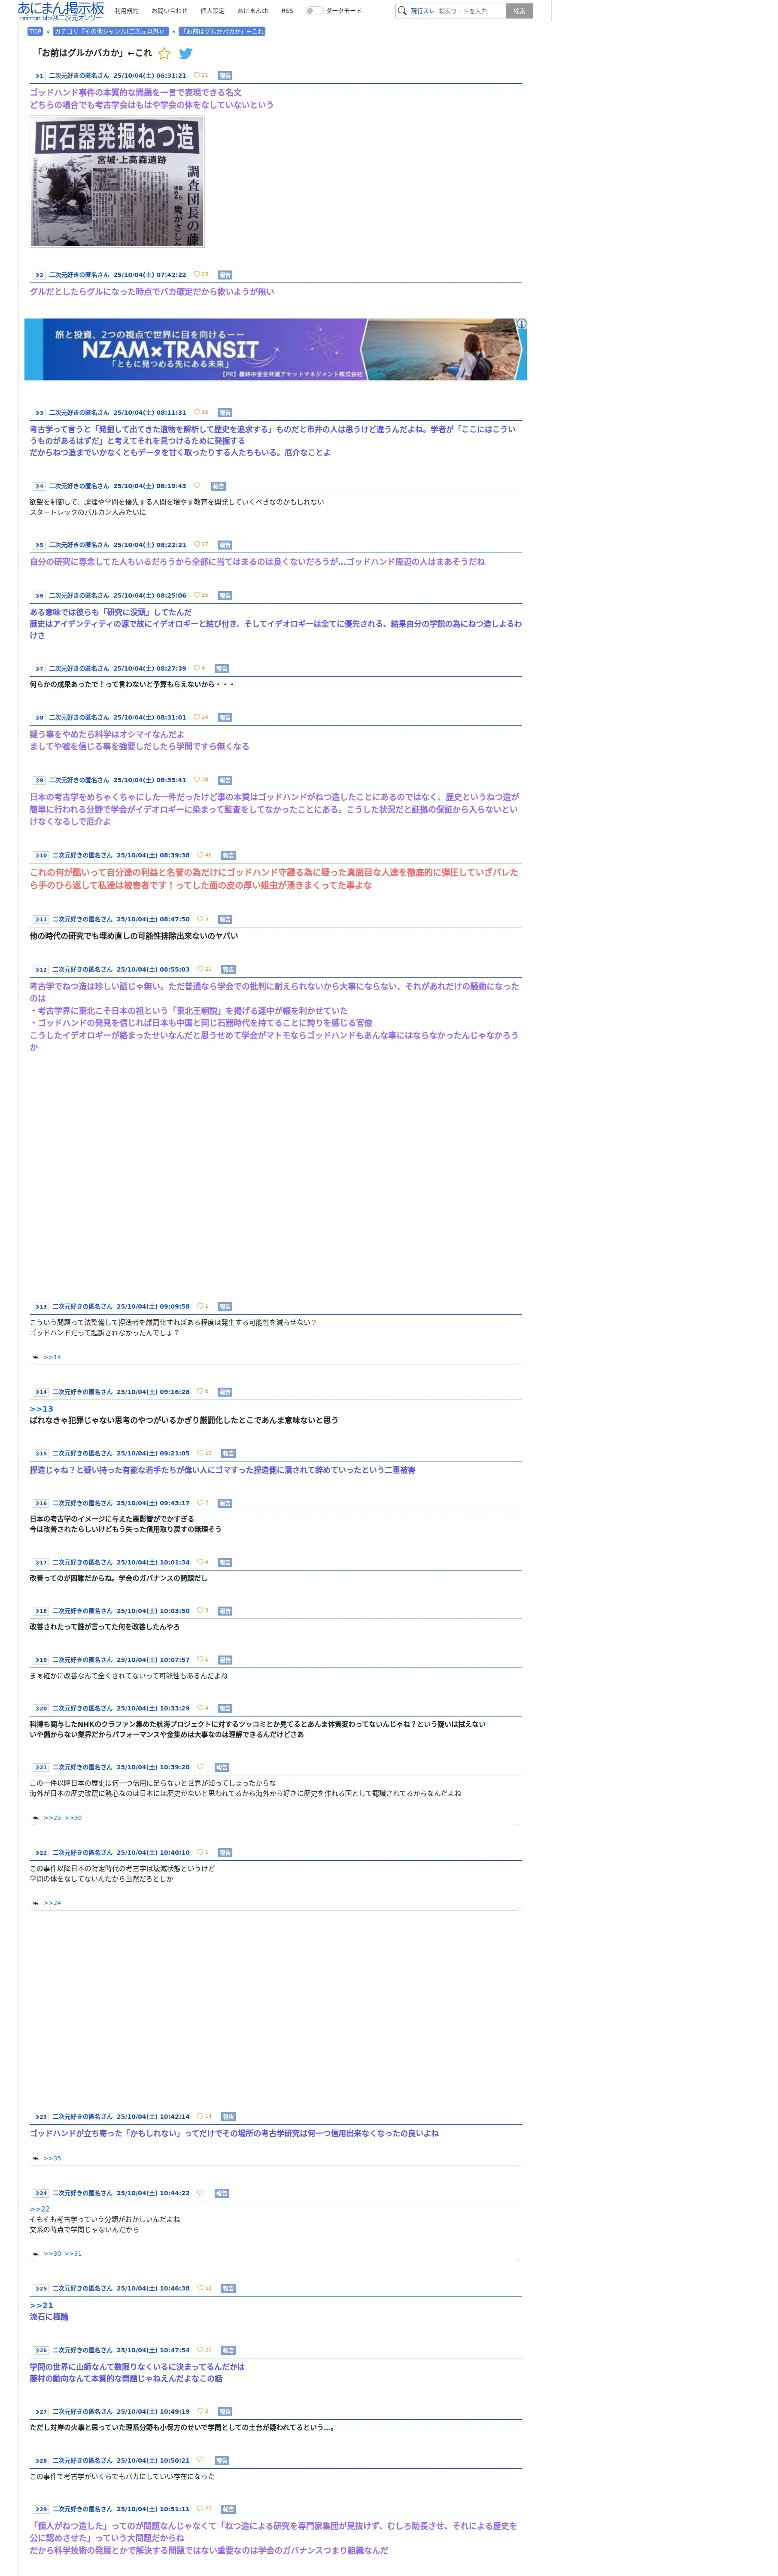Like post 17 with its heart icon
The width and height of the screenshot is (778, 2576).
coord(200,1562)
